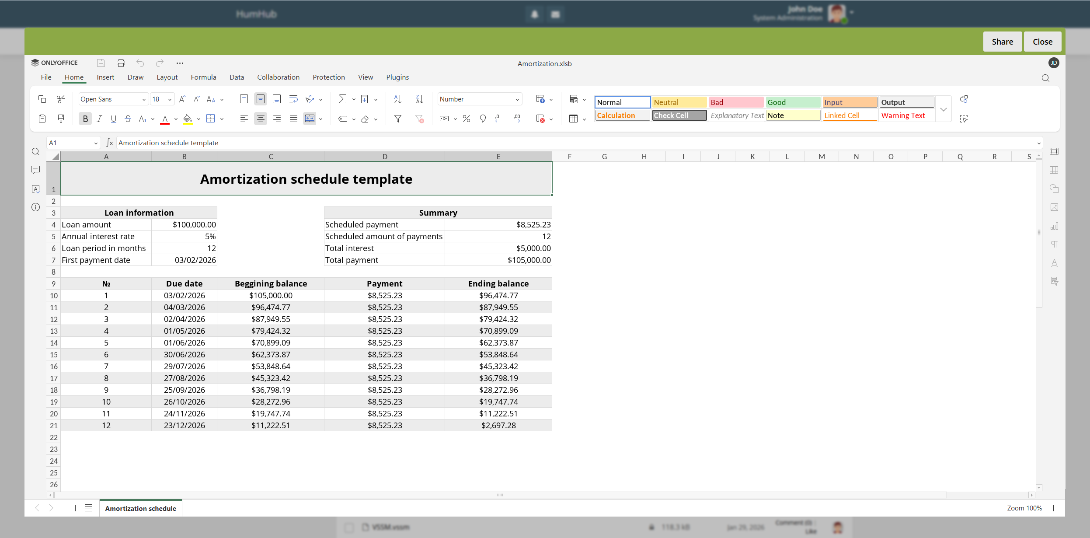Toggle center alignment

pyautogui.click(x=260, y=118)
